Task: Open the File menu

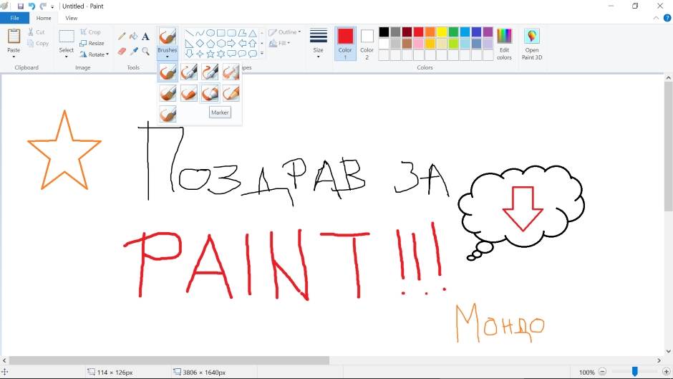Action: tap(14, 18)
